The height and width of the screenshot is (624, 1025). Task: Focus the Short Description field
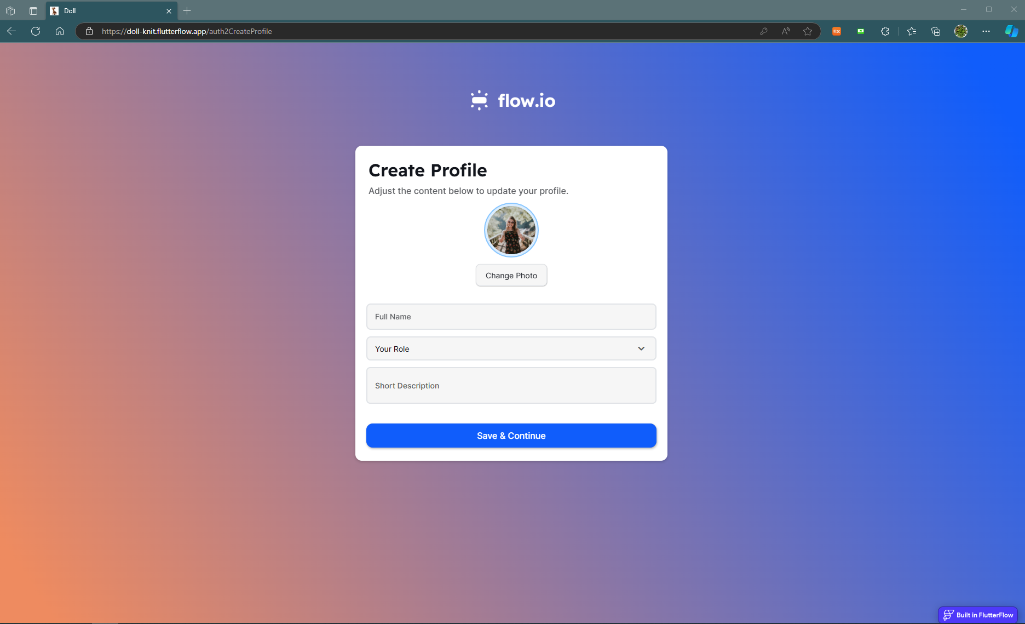tap(511, 386)
